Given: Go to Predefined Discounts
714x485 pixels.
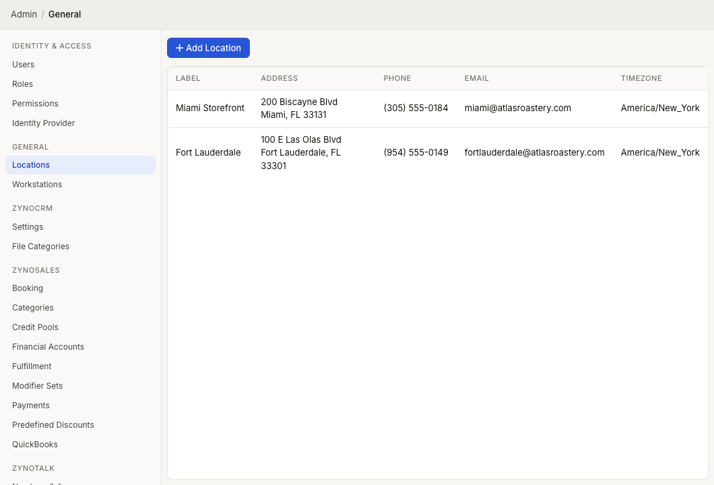Looking at the screenshot, I should pyautogui.click(x=81, y=425).
